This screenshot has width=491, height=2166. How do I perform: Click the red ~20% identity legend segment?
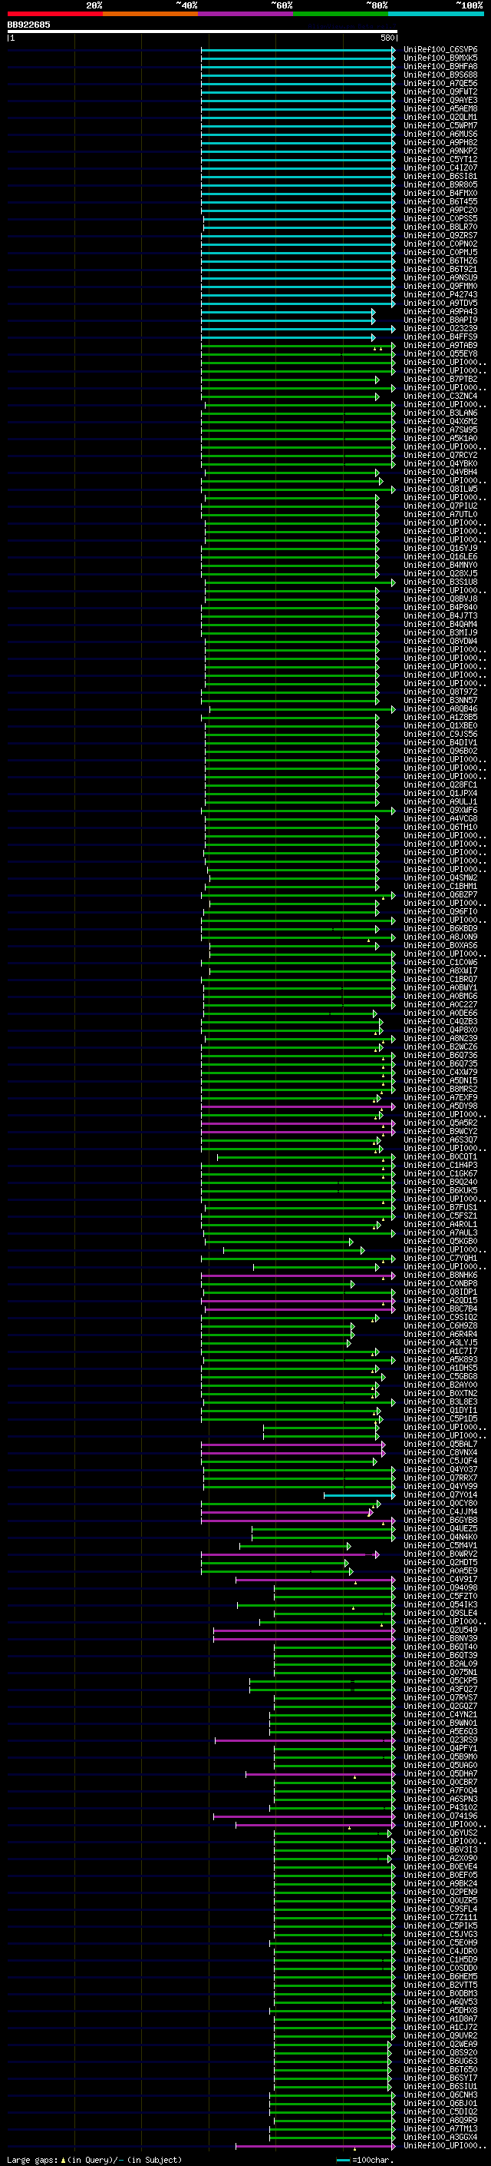pyautogui.click(x=54, y=14)
